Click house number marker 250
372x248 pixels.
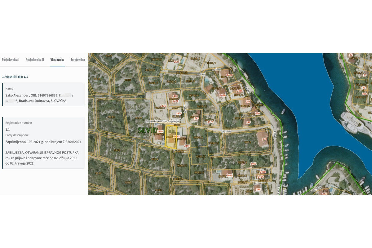pos(258,113)
